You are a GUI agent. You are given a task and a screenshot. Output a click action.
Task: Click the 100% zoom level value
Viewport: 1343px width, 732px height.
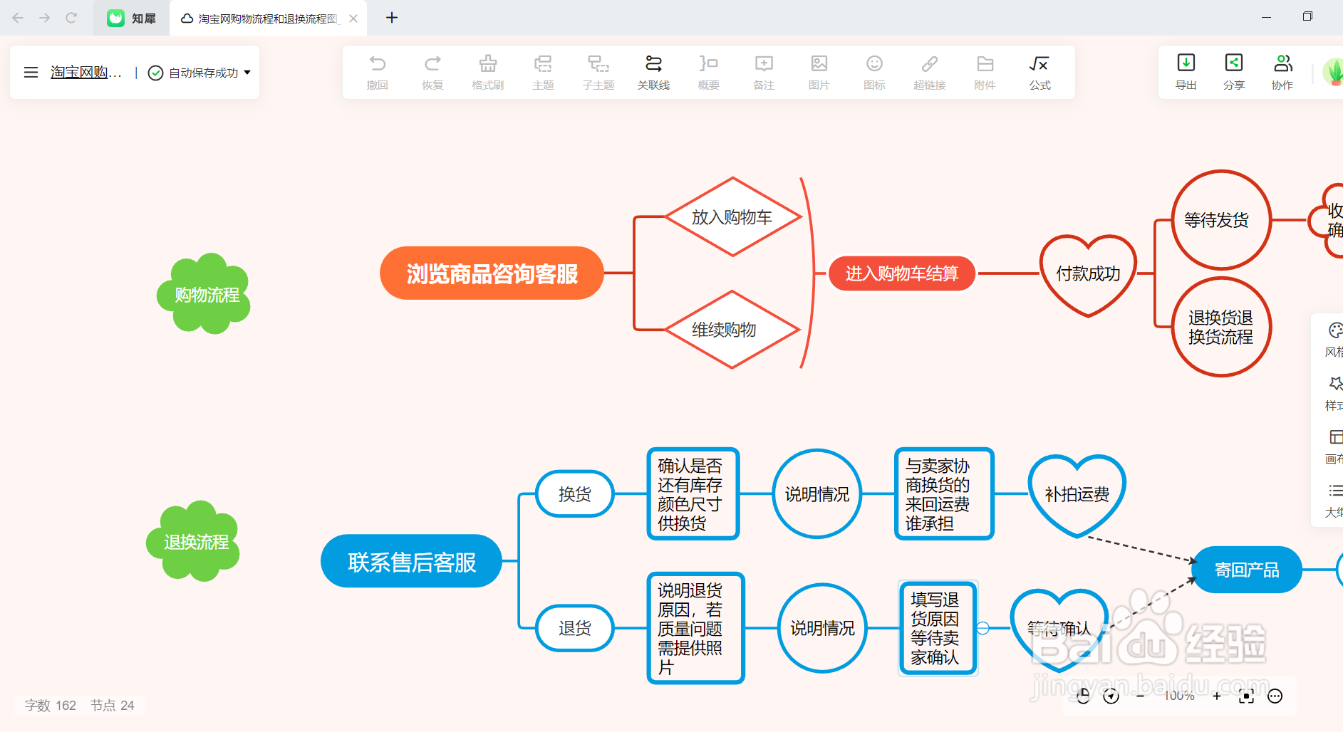(x=1179, y=696)
